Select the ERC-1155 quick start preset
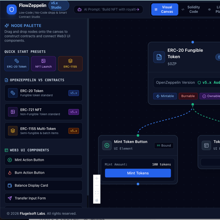Viewport: 220px width, 220px height. [70, 64]
